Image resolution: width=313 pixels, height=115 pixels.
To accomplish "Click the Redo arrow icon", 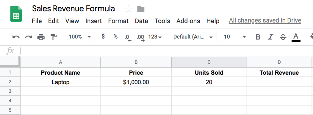I will click(x=29, y=37).
